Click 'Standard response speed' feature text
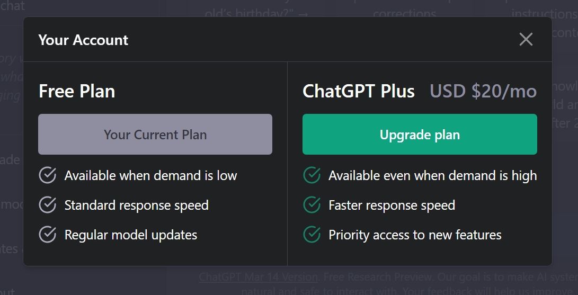 136,205
